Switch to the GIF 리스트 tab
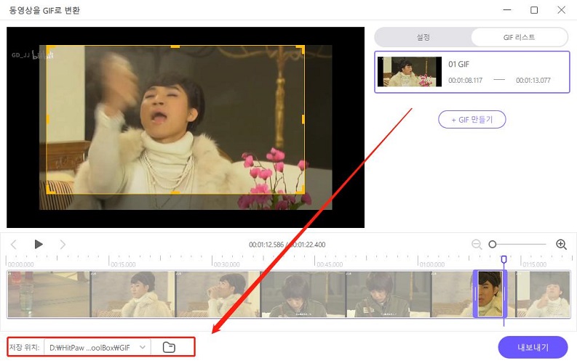Screen dimensions: 577x363 coord(519,38)
